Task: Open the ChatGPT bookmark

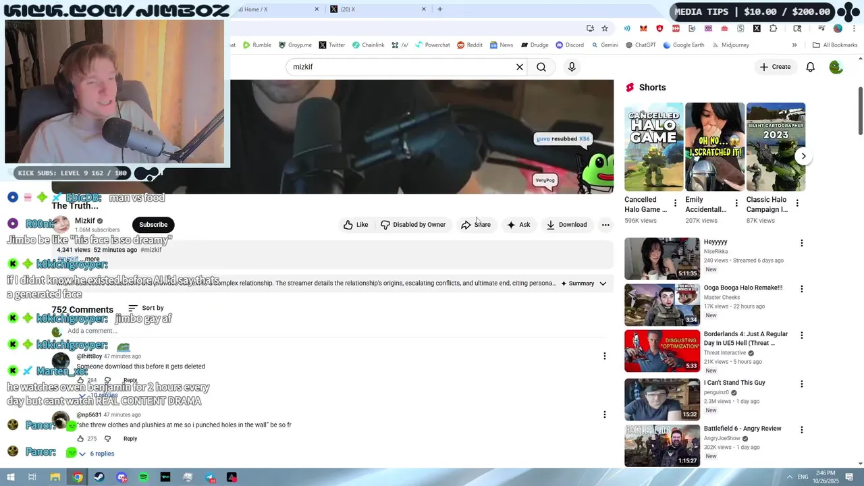Action: pyautogui.click(x=641, y=45)
